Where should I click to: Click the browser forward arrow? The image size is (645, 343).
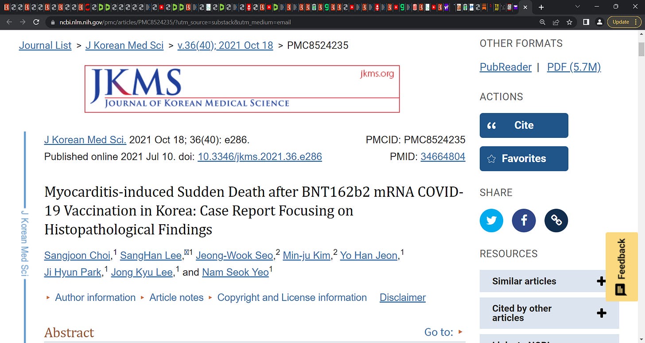23,22
